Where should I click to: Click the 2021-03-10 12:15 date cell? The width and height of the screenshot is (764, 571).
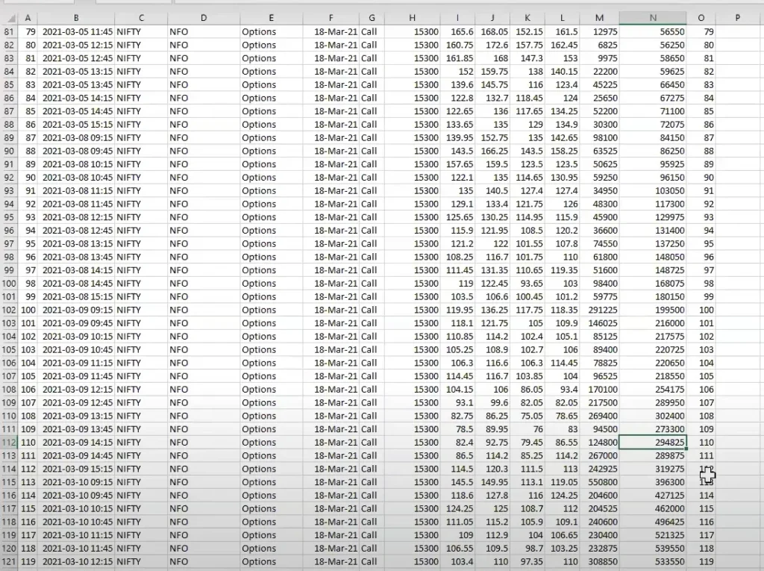(76, 562)
